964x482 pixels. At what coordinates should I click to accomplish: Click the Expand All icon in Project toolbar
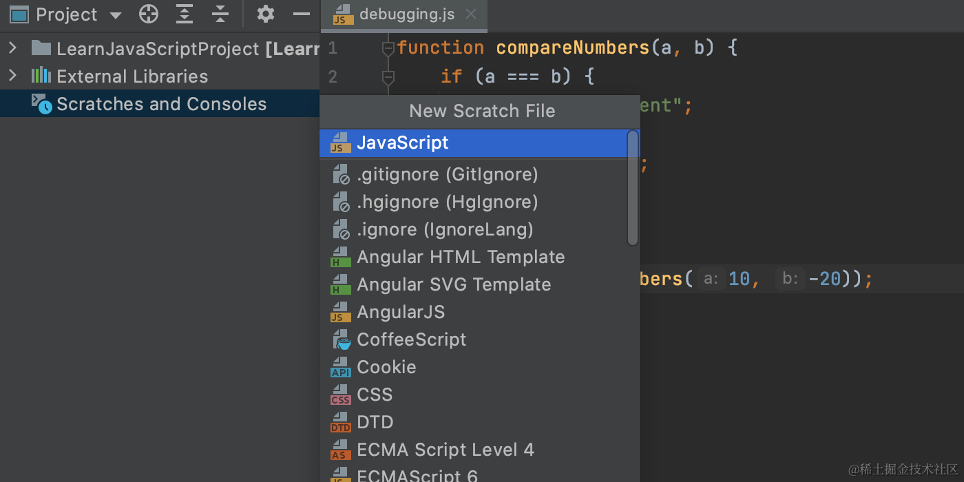click(x=185, y=14)
